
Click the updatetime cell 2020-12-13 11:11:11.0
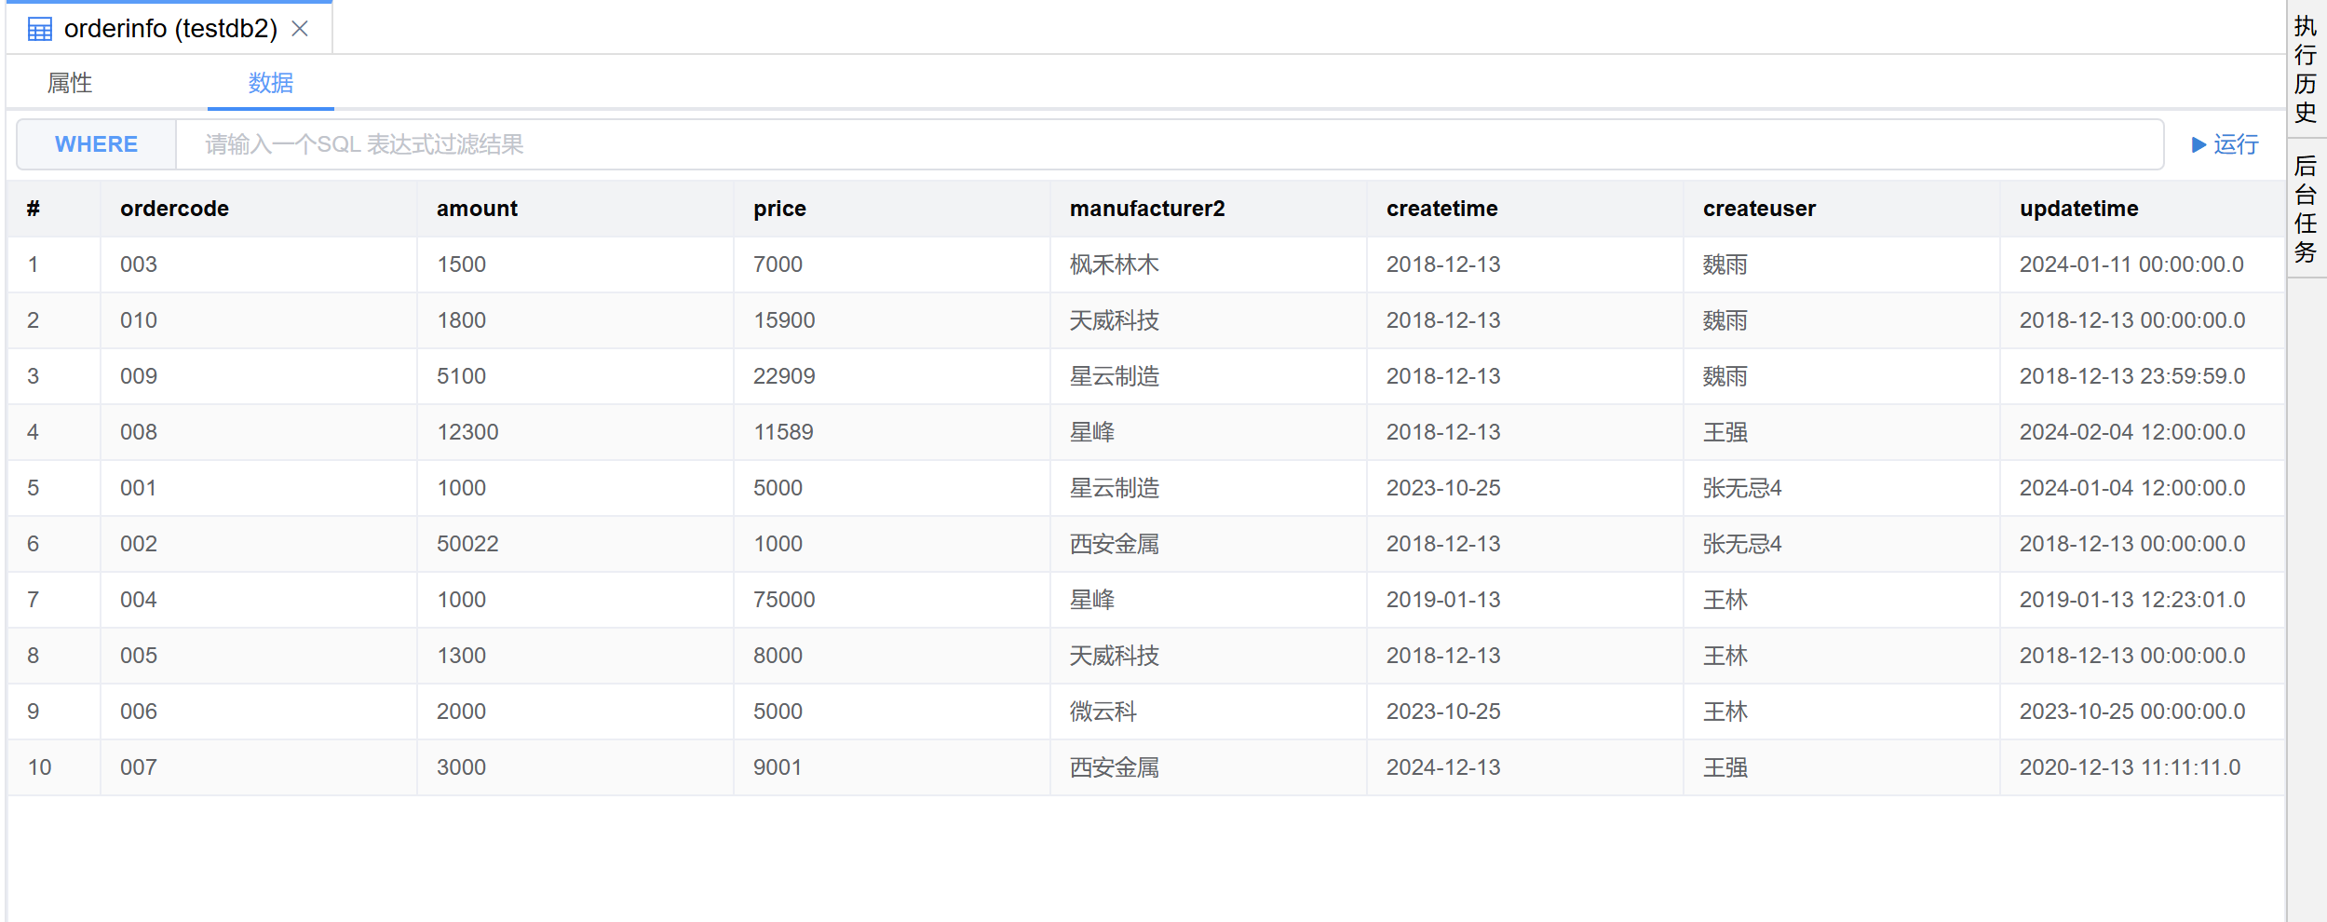click(2130, 767)
